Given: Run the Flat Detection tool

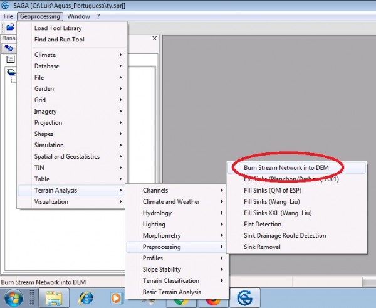Looking at the screenshot, I should pos(296,224).
